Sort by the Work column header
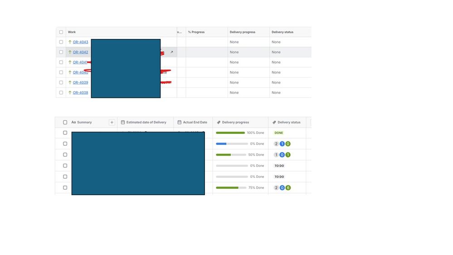 coord(122,32)
